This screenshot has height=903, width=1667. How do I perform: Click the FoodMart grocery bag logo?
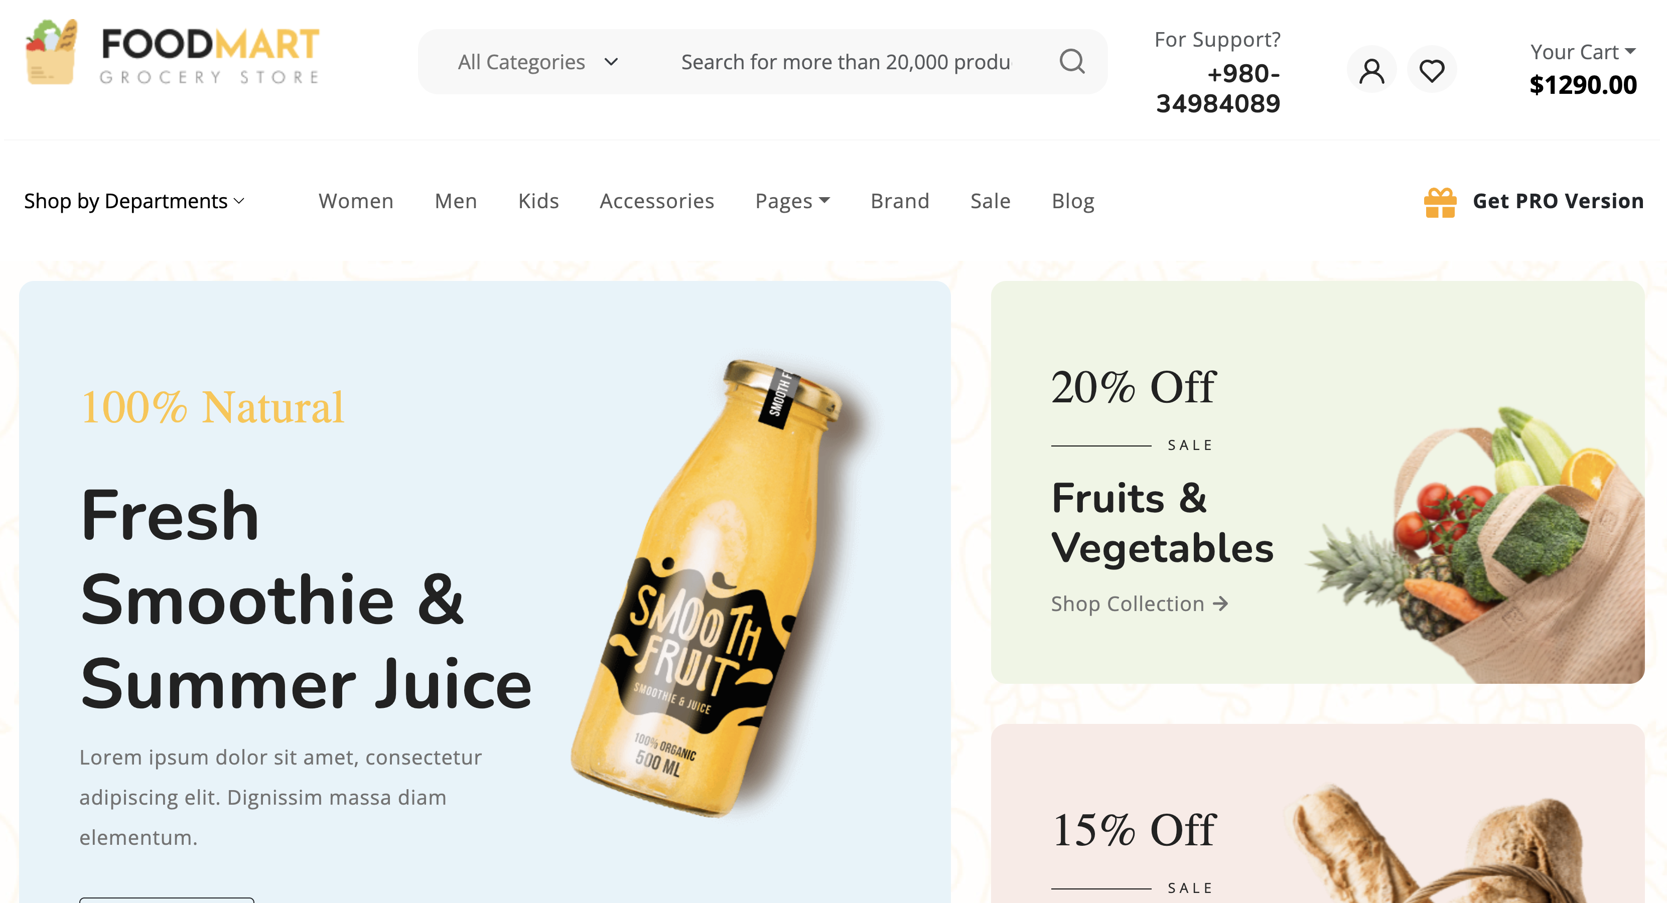coord(52,52)
